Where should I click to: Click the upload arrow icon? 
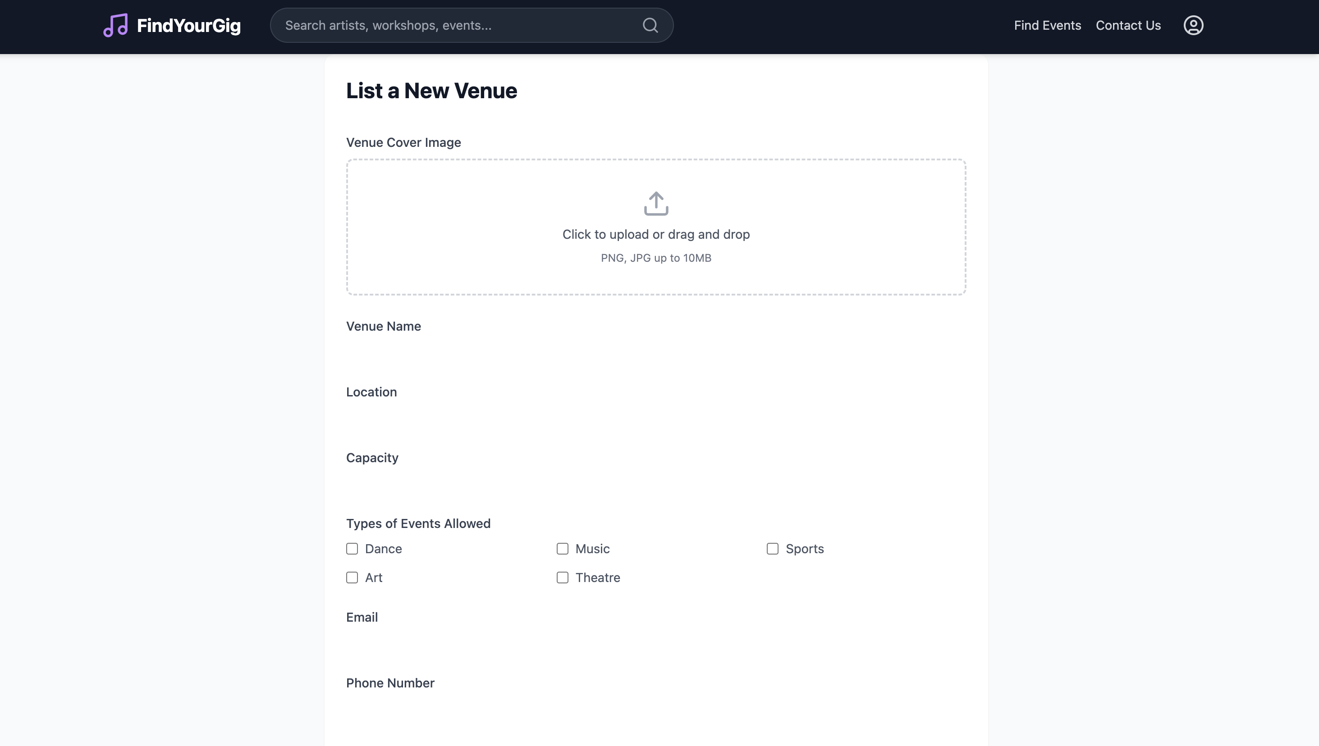click(655, 204)
